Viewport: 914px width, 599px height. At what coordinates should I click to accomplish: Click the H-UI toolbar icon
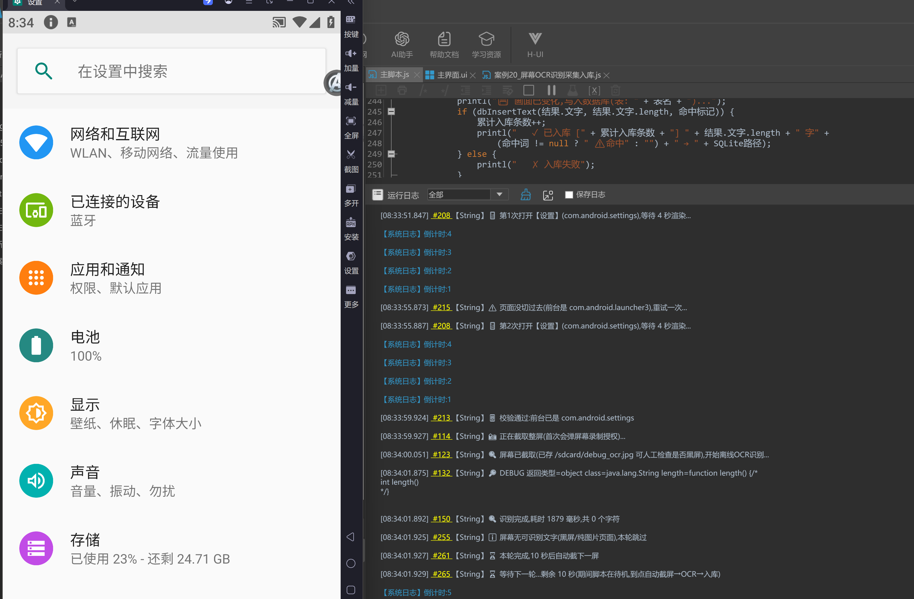(535, 45)
